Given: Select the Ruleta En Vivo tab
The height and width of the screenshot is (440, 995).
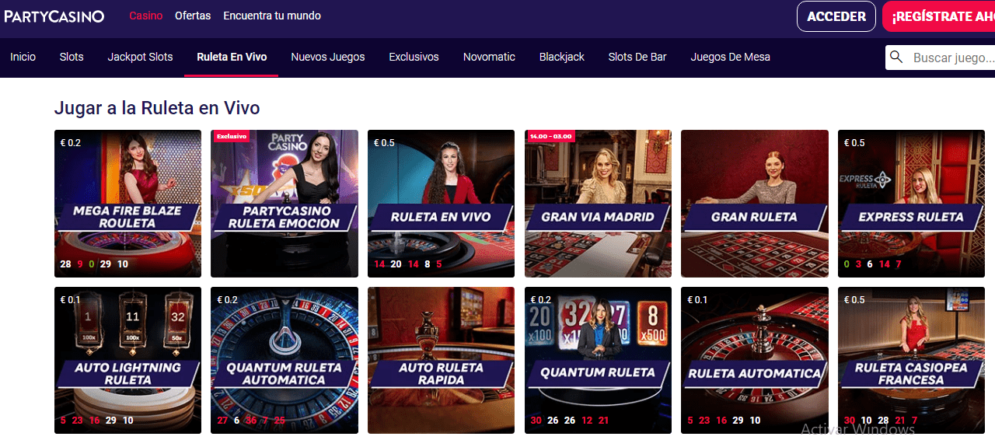Looking at the screenshot, I should (x=232, y=57).
